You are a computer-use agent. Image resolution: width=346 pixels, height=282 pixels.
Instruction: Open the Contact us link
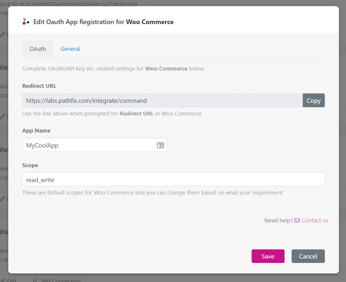coord(315,220)
